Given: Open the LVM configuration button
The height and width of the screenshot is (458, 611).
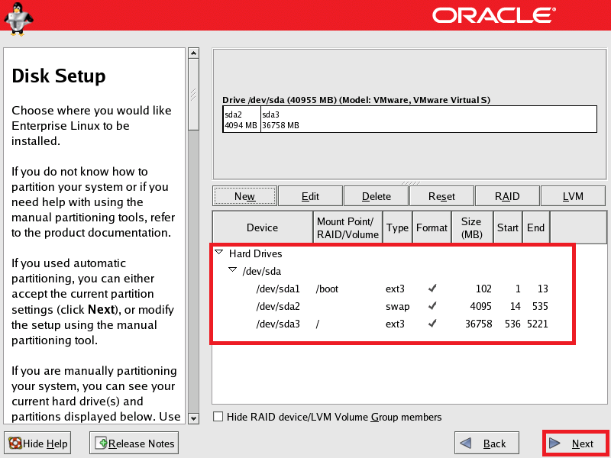Looking at the screenshot, I should pyautogui.click(x=573, y=196).
